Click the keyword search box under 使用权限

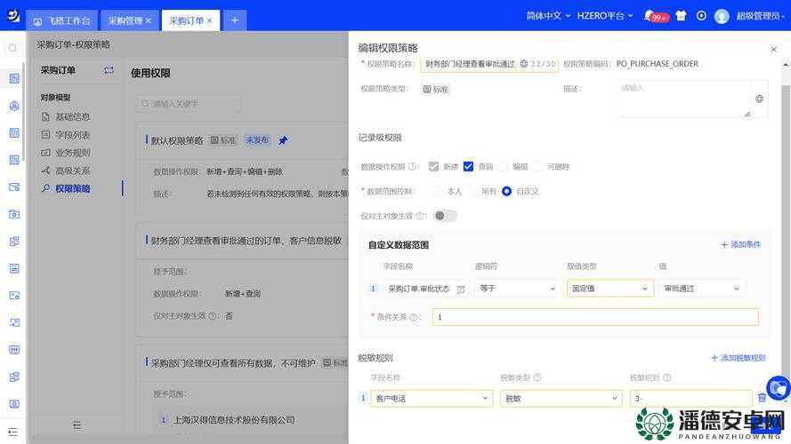(x=189, y=104)
